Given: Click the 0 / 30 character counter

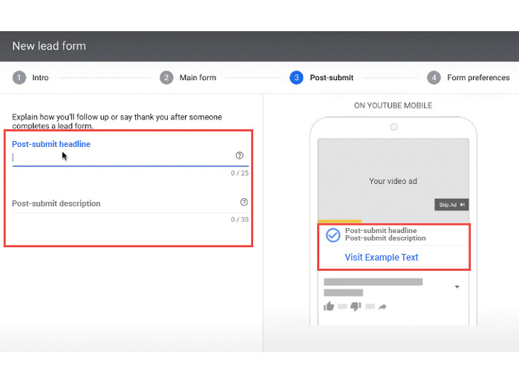Looking at the screenshot, I should point(240,219).
